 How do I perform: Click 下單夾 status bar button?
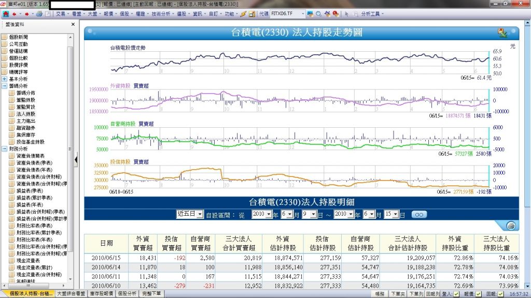coord(398,294)
